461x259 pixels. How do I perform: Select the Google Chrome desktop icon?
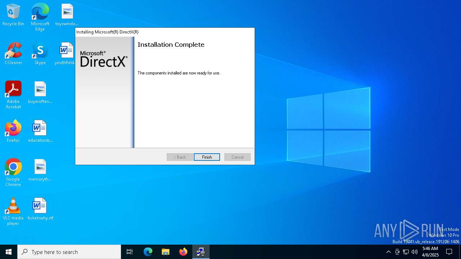[x=13, y=173]
